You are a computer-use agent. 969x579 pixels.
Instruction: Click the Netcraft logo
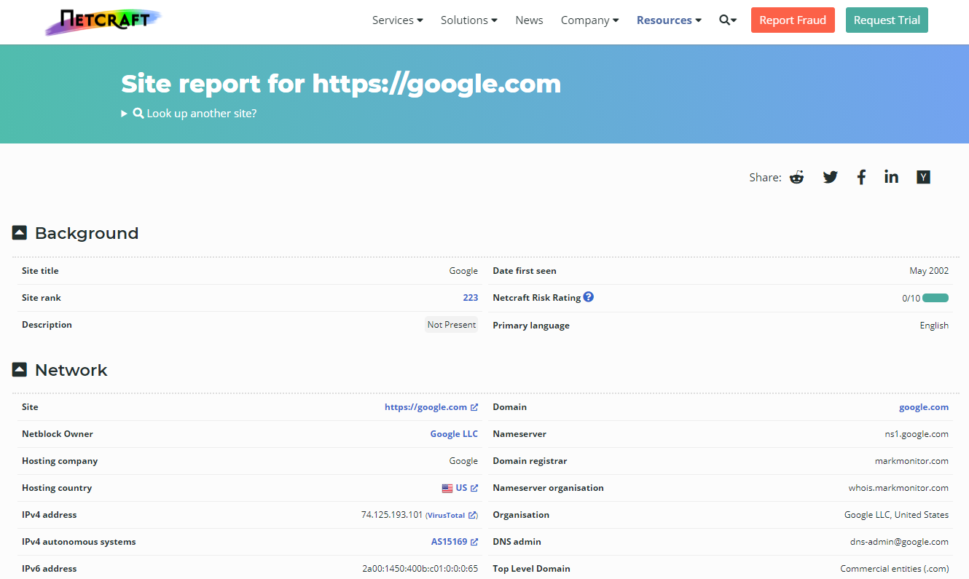point(102,21)
